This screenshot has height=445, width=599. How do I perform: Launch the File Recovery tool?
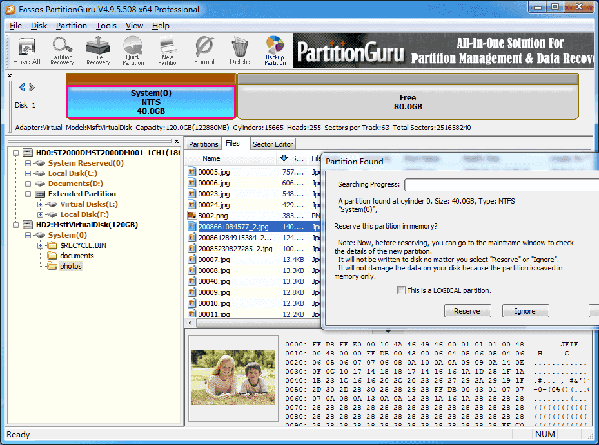click(x=98, y=51)
